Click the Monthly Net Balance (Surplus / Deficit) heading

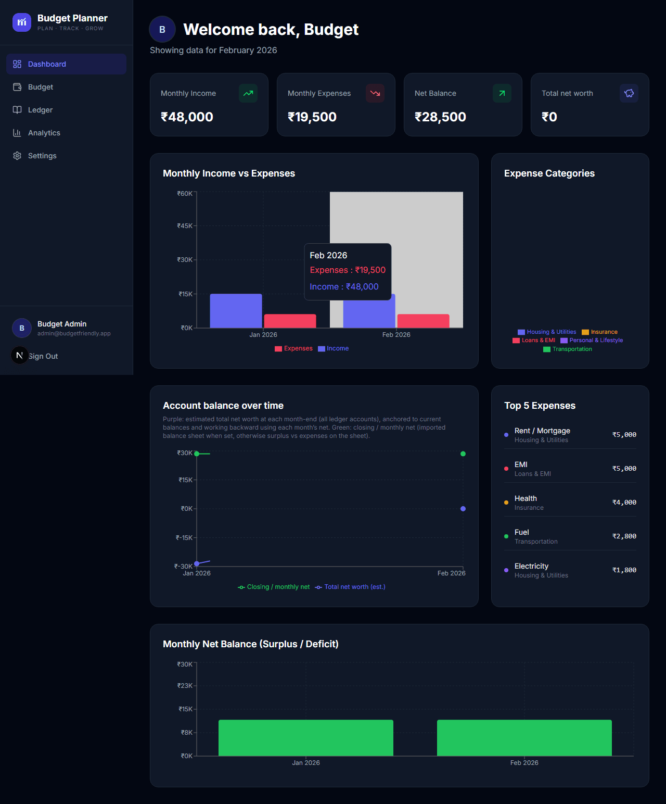tap(251, 644)
